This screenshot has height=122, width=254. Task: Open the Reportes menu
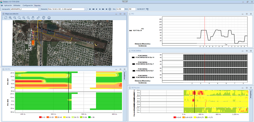coord(38,5)
